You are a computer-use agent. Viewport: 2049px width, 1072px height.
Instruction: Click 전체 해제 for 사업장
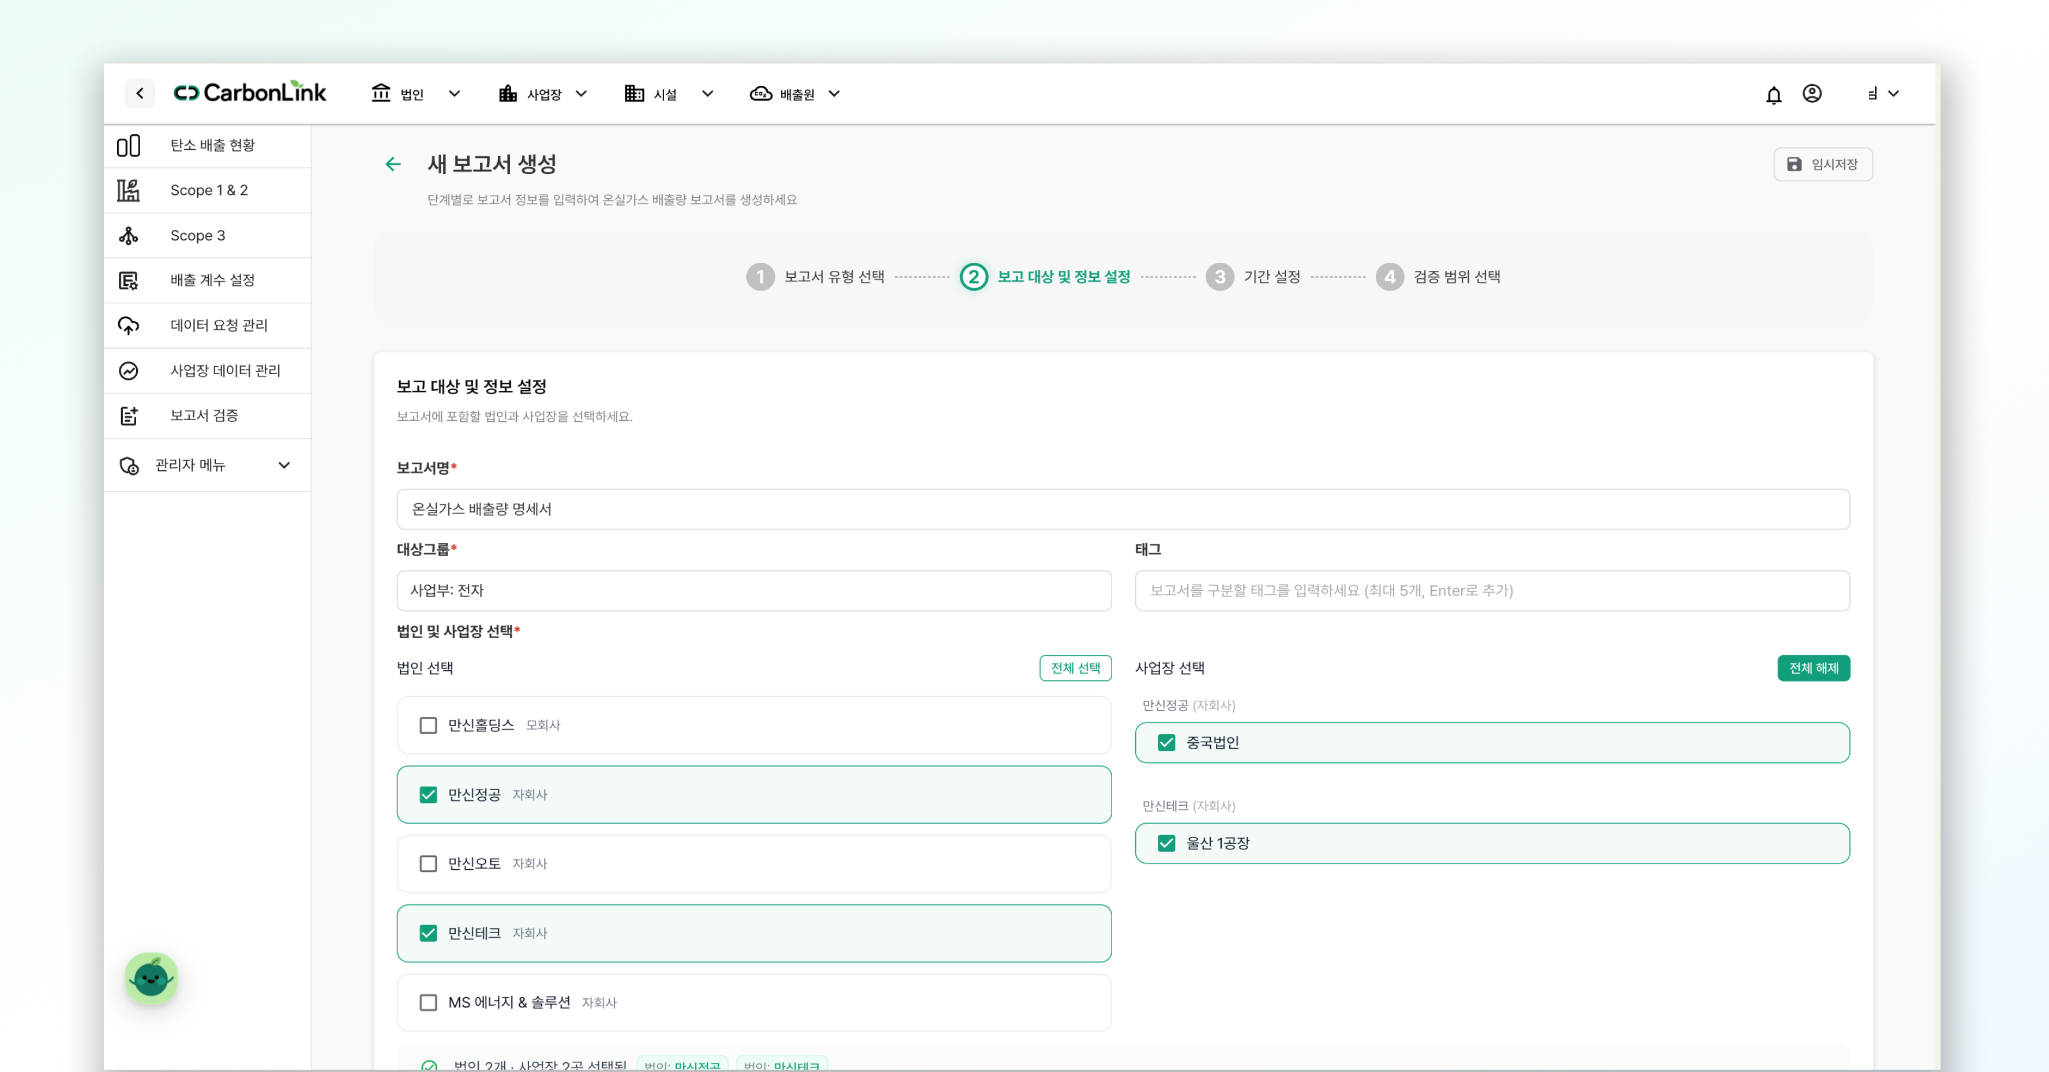(1814, 669)
